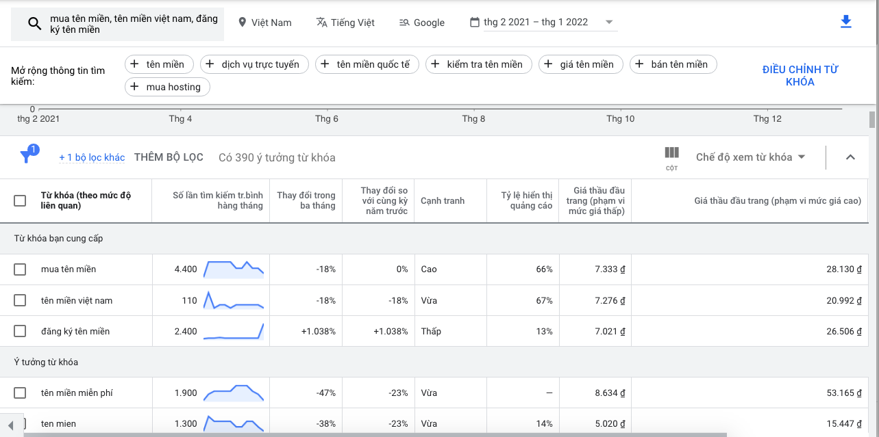Click the Việt Nam location pin

click(x=242, y=23)
